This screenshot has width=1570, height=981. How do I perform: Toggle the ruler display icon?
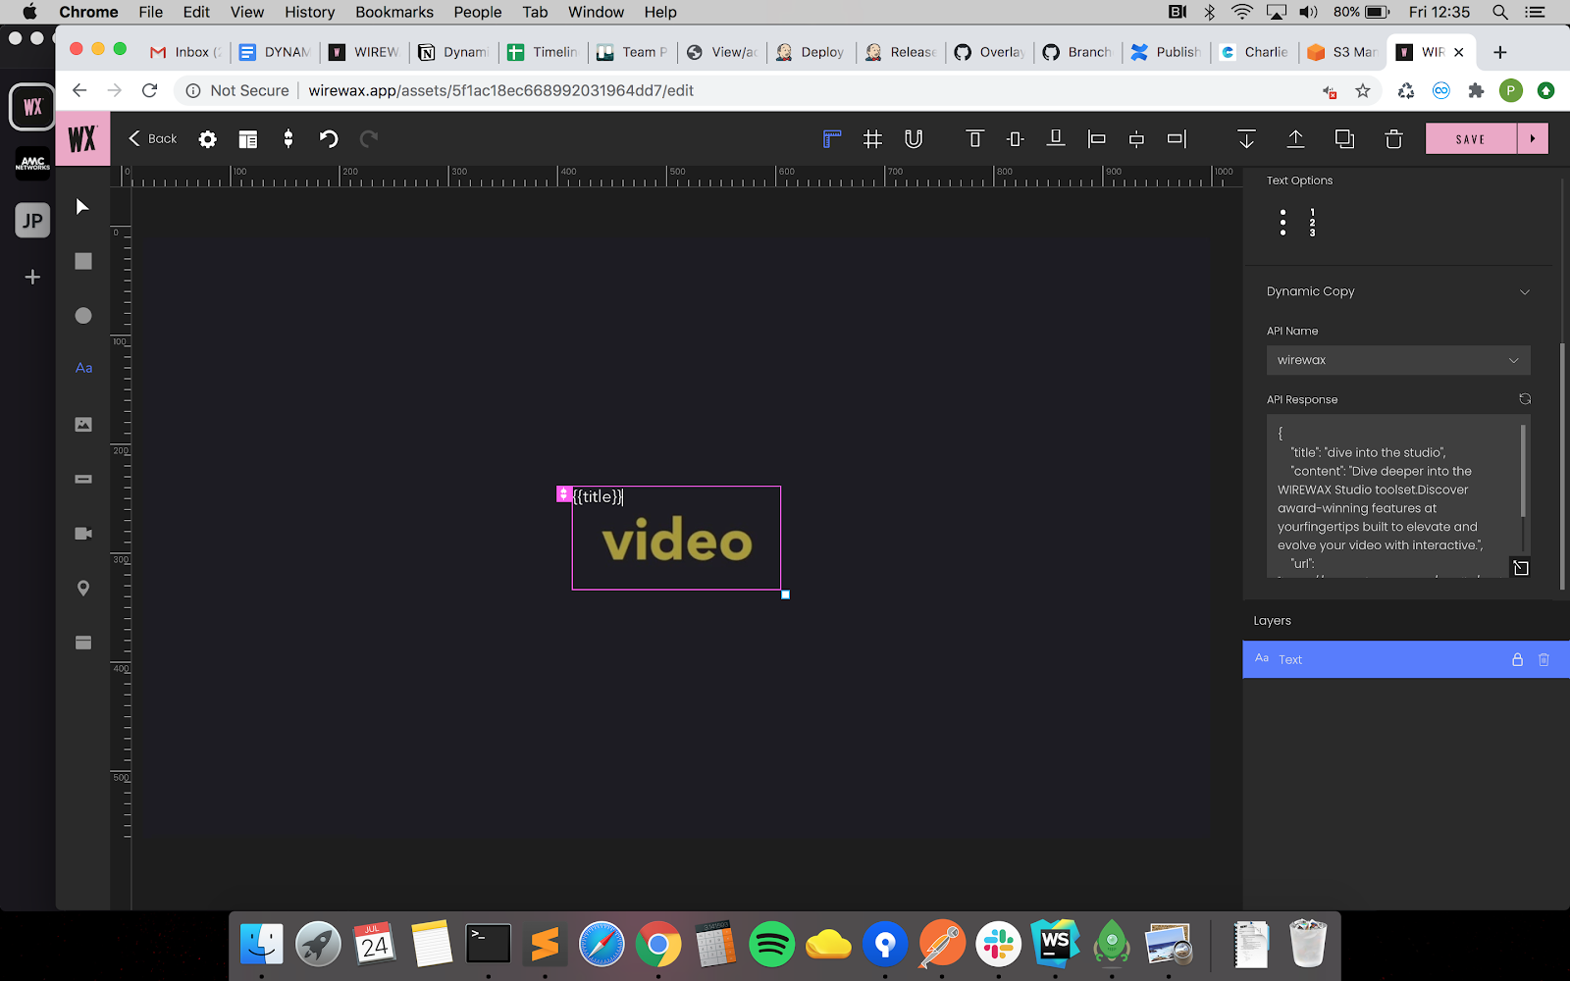[831, 139]
